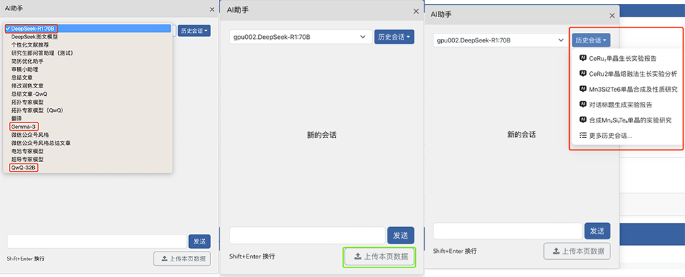
Task: Click green-outlined 上传本页数据 in middle panel
Action: point(379,256)
